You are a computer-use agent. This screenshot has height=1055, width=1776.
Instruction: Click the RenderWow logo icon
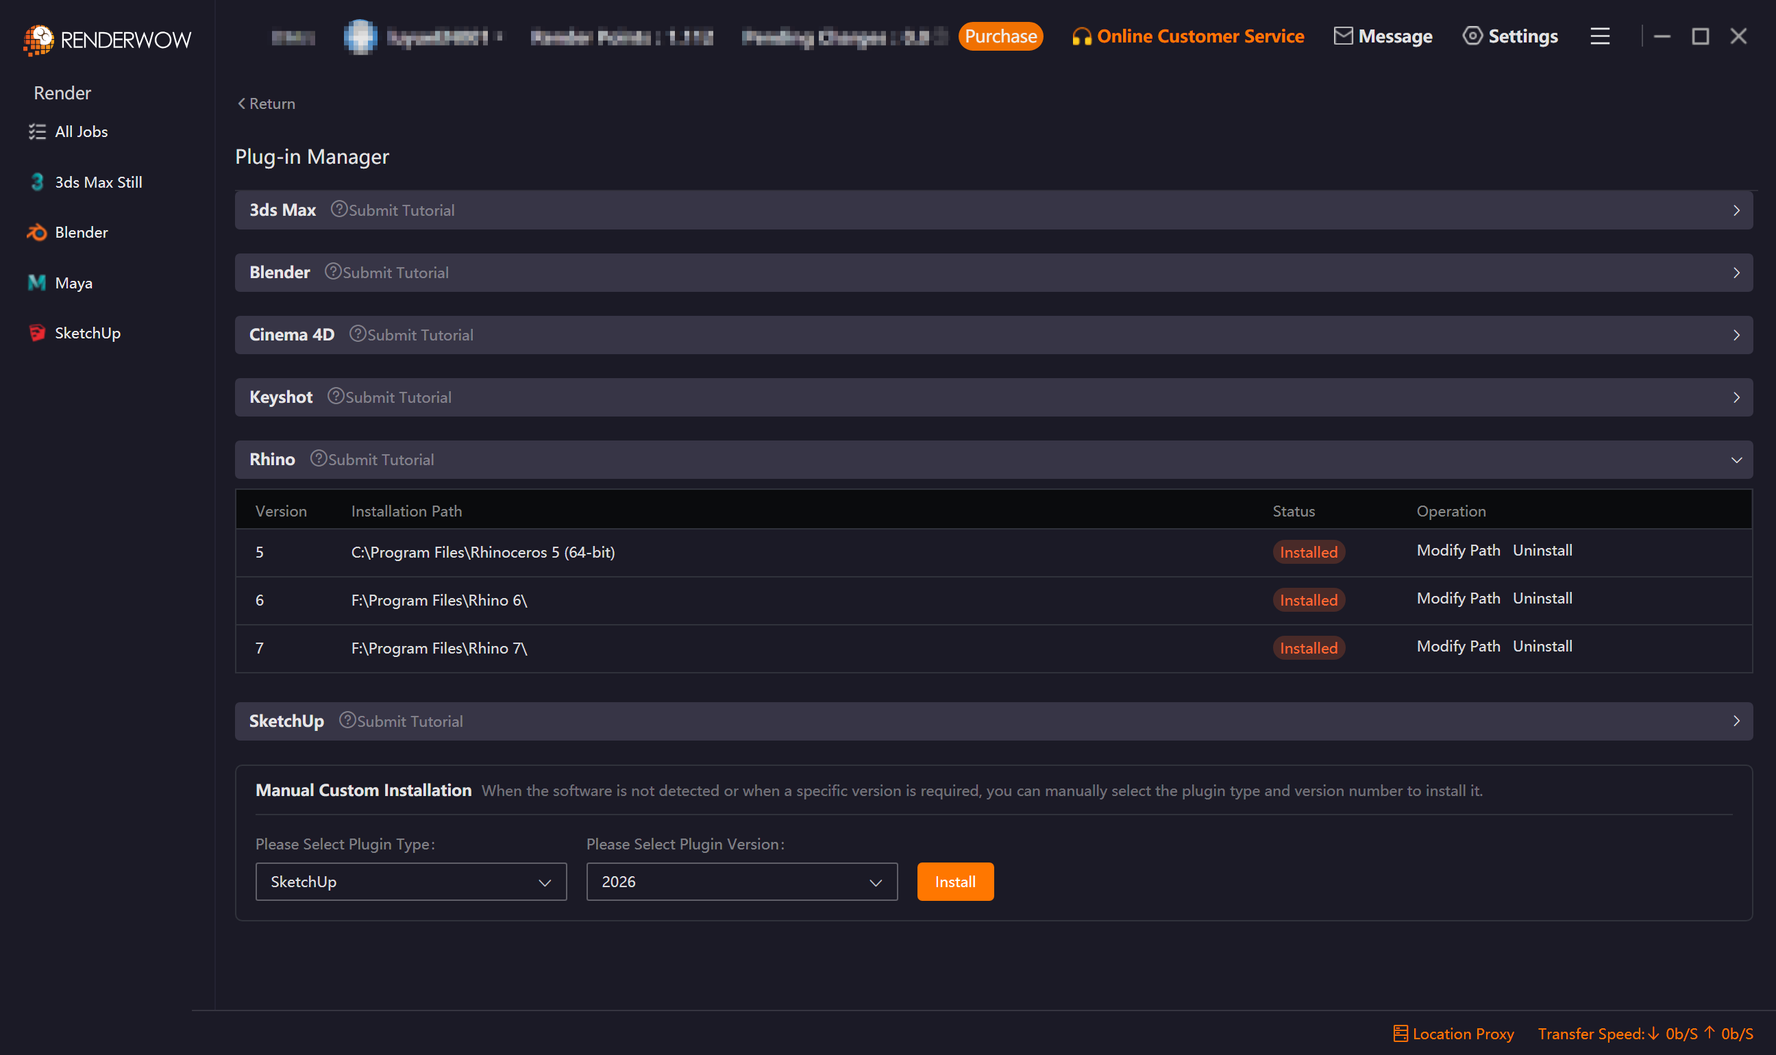pyautogui.click(x=38, y=39)
